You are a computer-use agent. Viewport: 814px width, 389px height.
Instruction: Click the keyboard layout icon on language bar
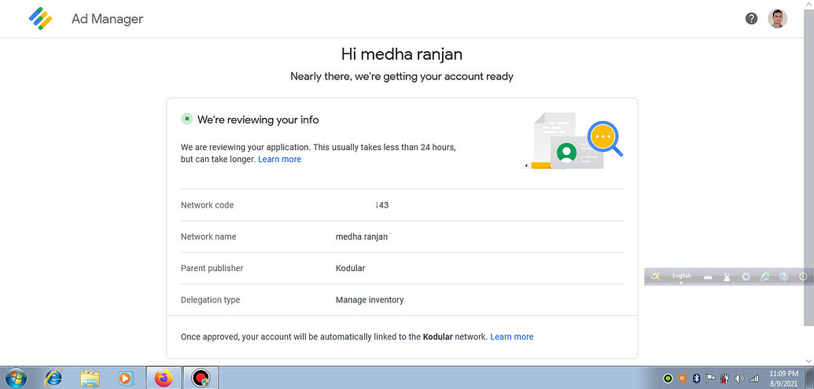point(709,277)
